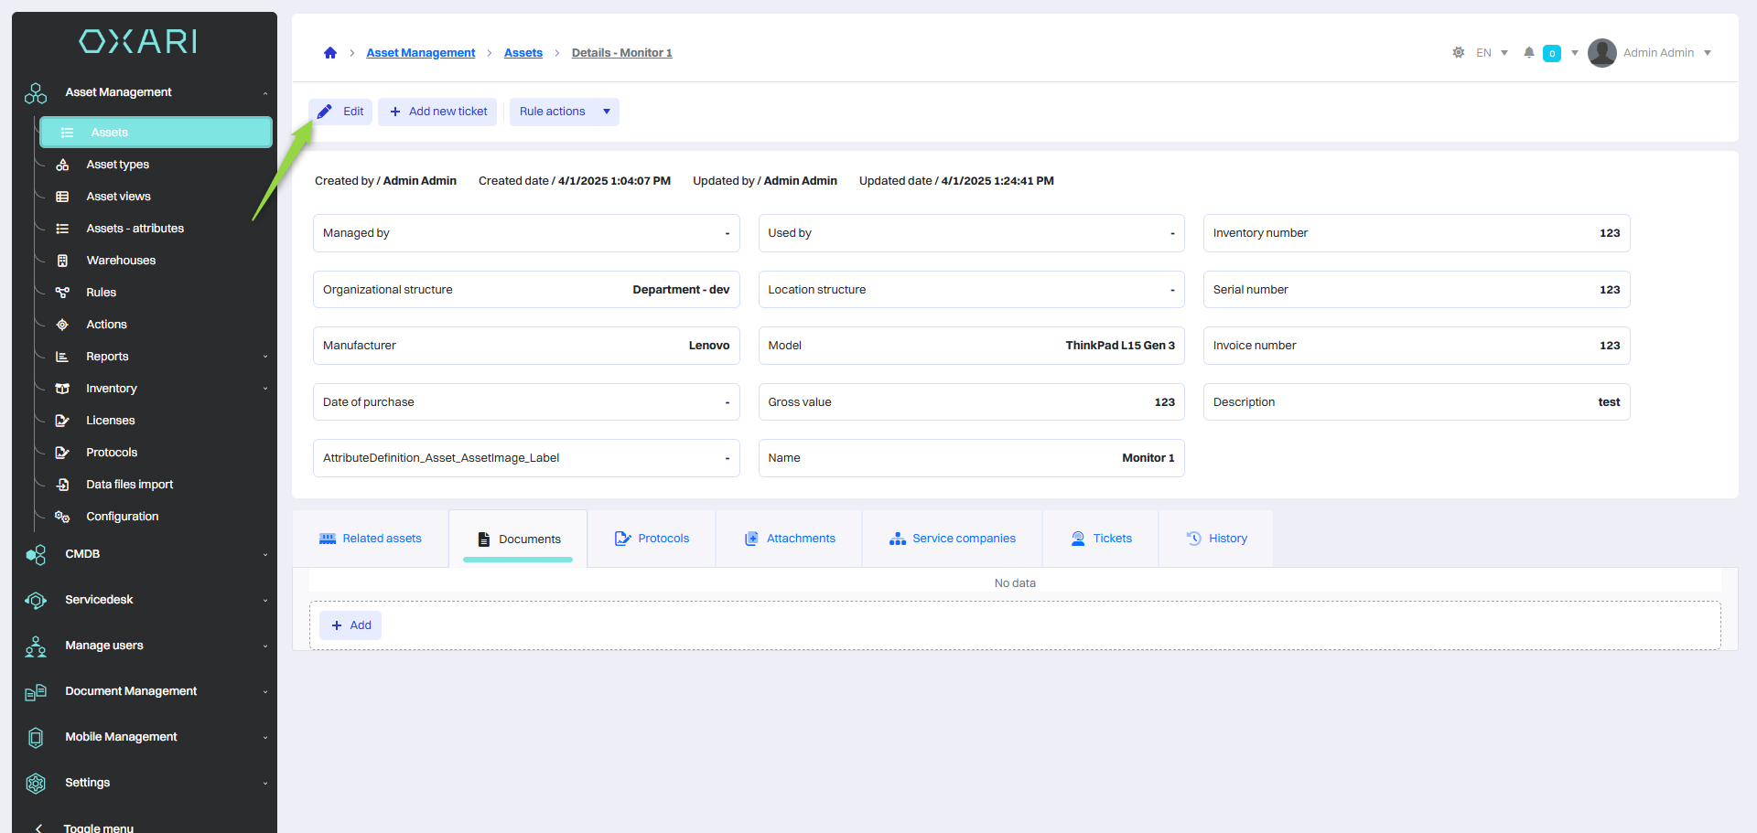Image resolution: width=1757 pixels, height=833 pixels.
Task: Click the home icon in breadcrumb
Action: point(330,53)
